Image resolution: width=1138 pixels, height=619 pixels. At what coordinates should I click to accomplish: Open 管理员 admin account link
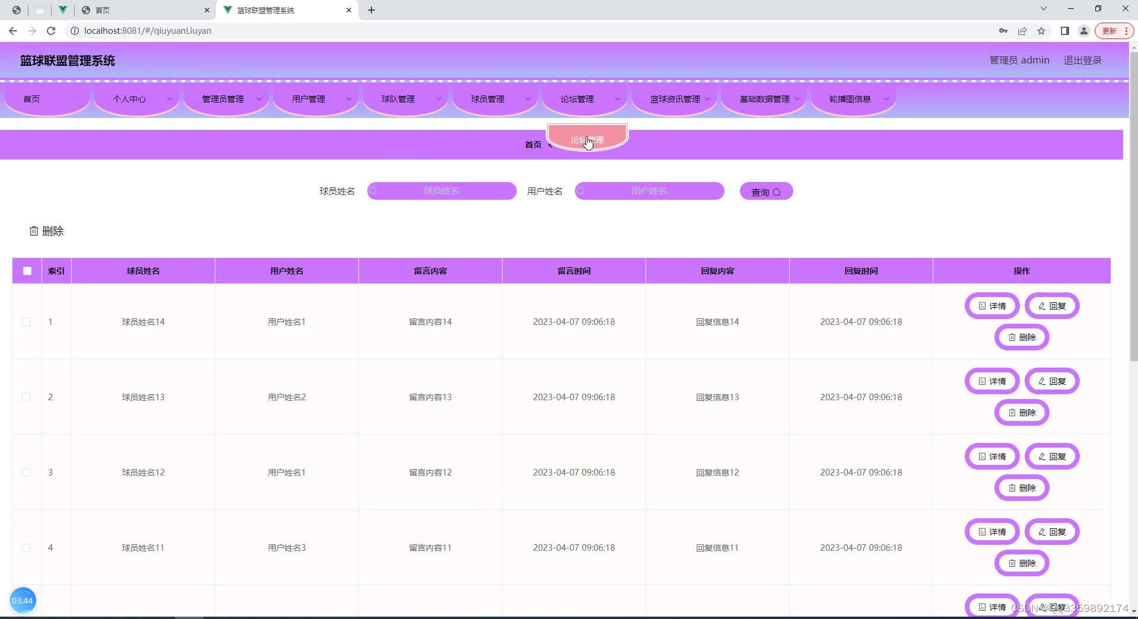click(1019, 60)
